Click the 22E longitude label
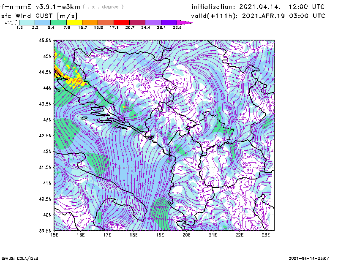The height and width of the screenshot is (261, 338). point(239,235)
